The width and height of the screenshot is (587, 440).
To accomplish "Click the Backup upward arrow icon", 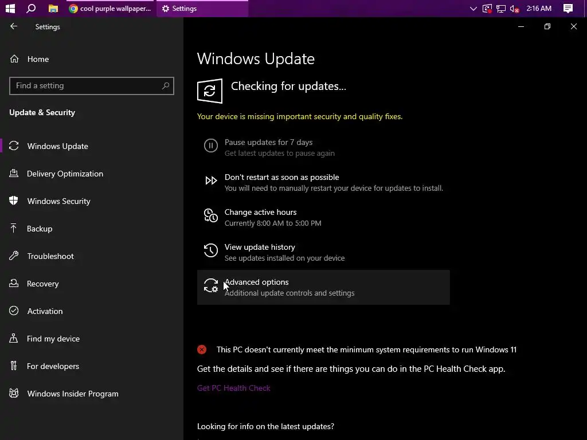I will click(x=14, y=228).
